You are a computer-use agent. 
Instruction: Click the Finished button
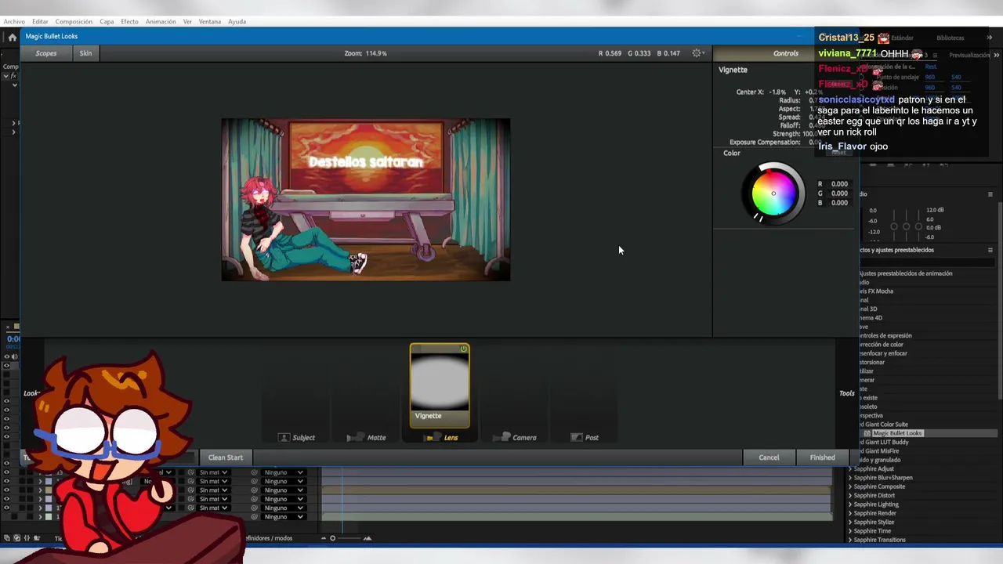pyautogui.click(x=823, y=457)
